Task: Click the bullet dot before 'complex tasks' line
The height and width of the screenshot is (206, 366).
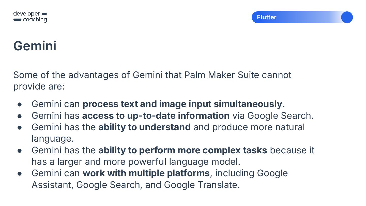Action: [20, 151]
